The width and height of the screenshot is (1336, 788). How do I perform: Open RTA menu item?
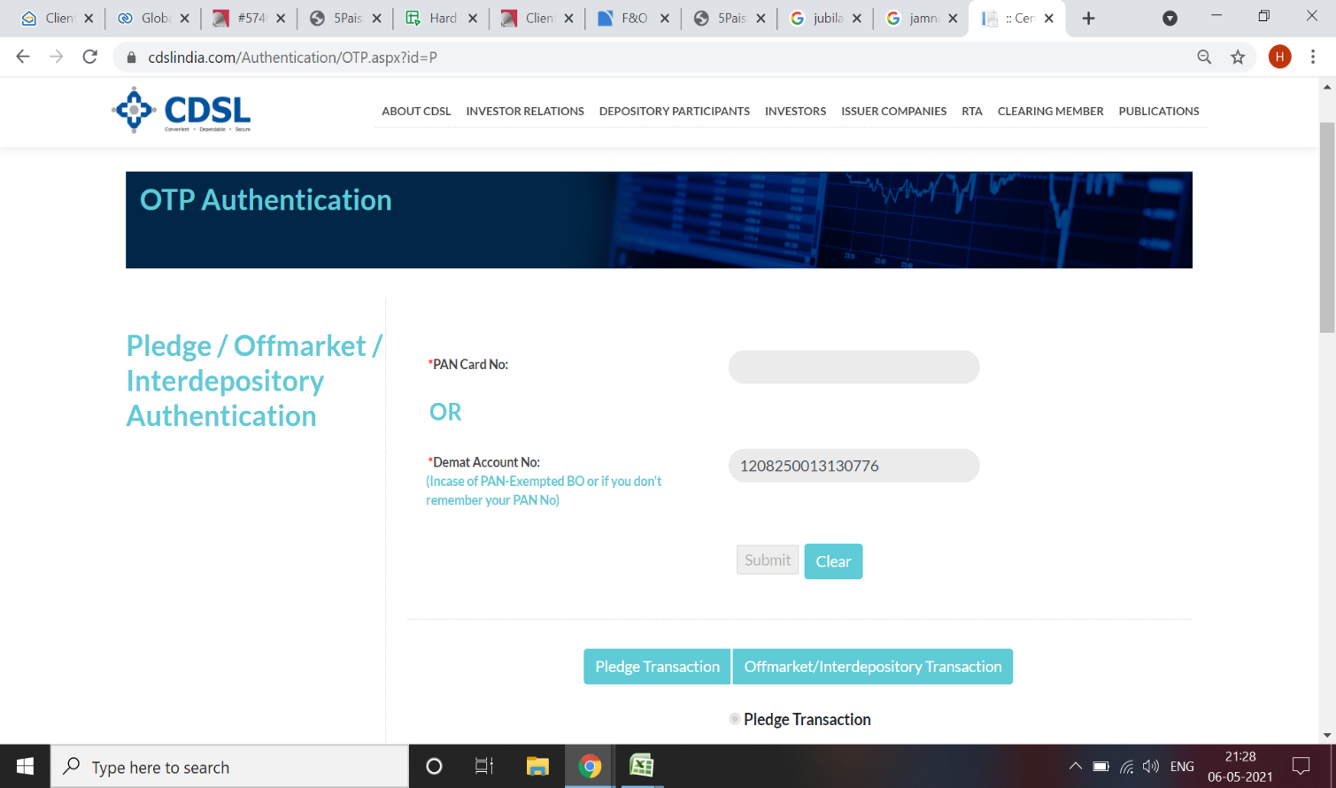tap(972, 111)
